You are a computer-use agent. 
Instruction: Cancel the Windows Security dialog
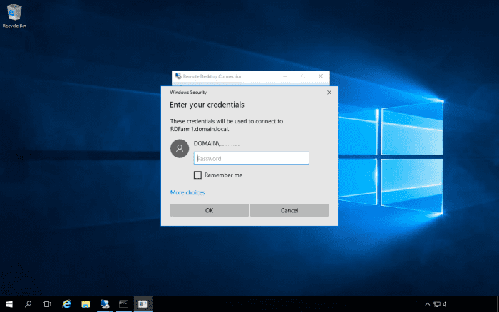click(x=289, y=210)
